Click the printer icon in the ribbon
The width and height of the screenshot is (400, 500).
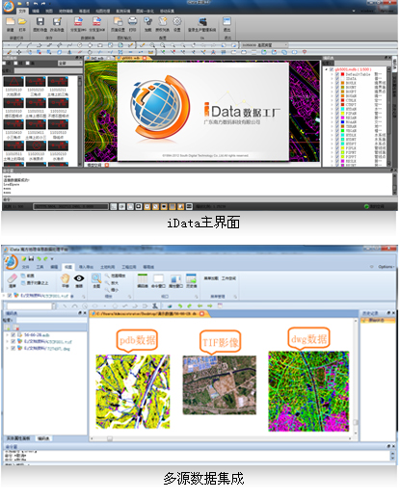[132, 21]
